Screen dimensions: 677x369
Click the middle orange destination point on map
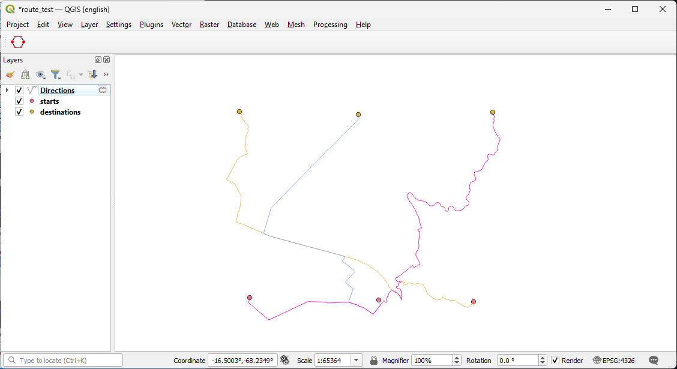tap(358, 115)
